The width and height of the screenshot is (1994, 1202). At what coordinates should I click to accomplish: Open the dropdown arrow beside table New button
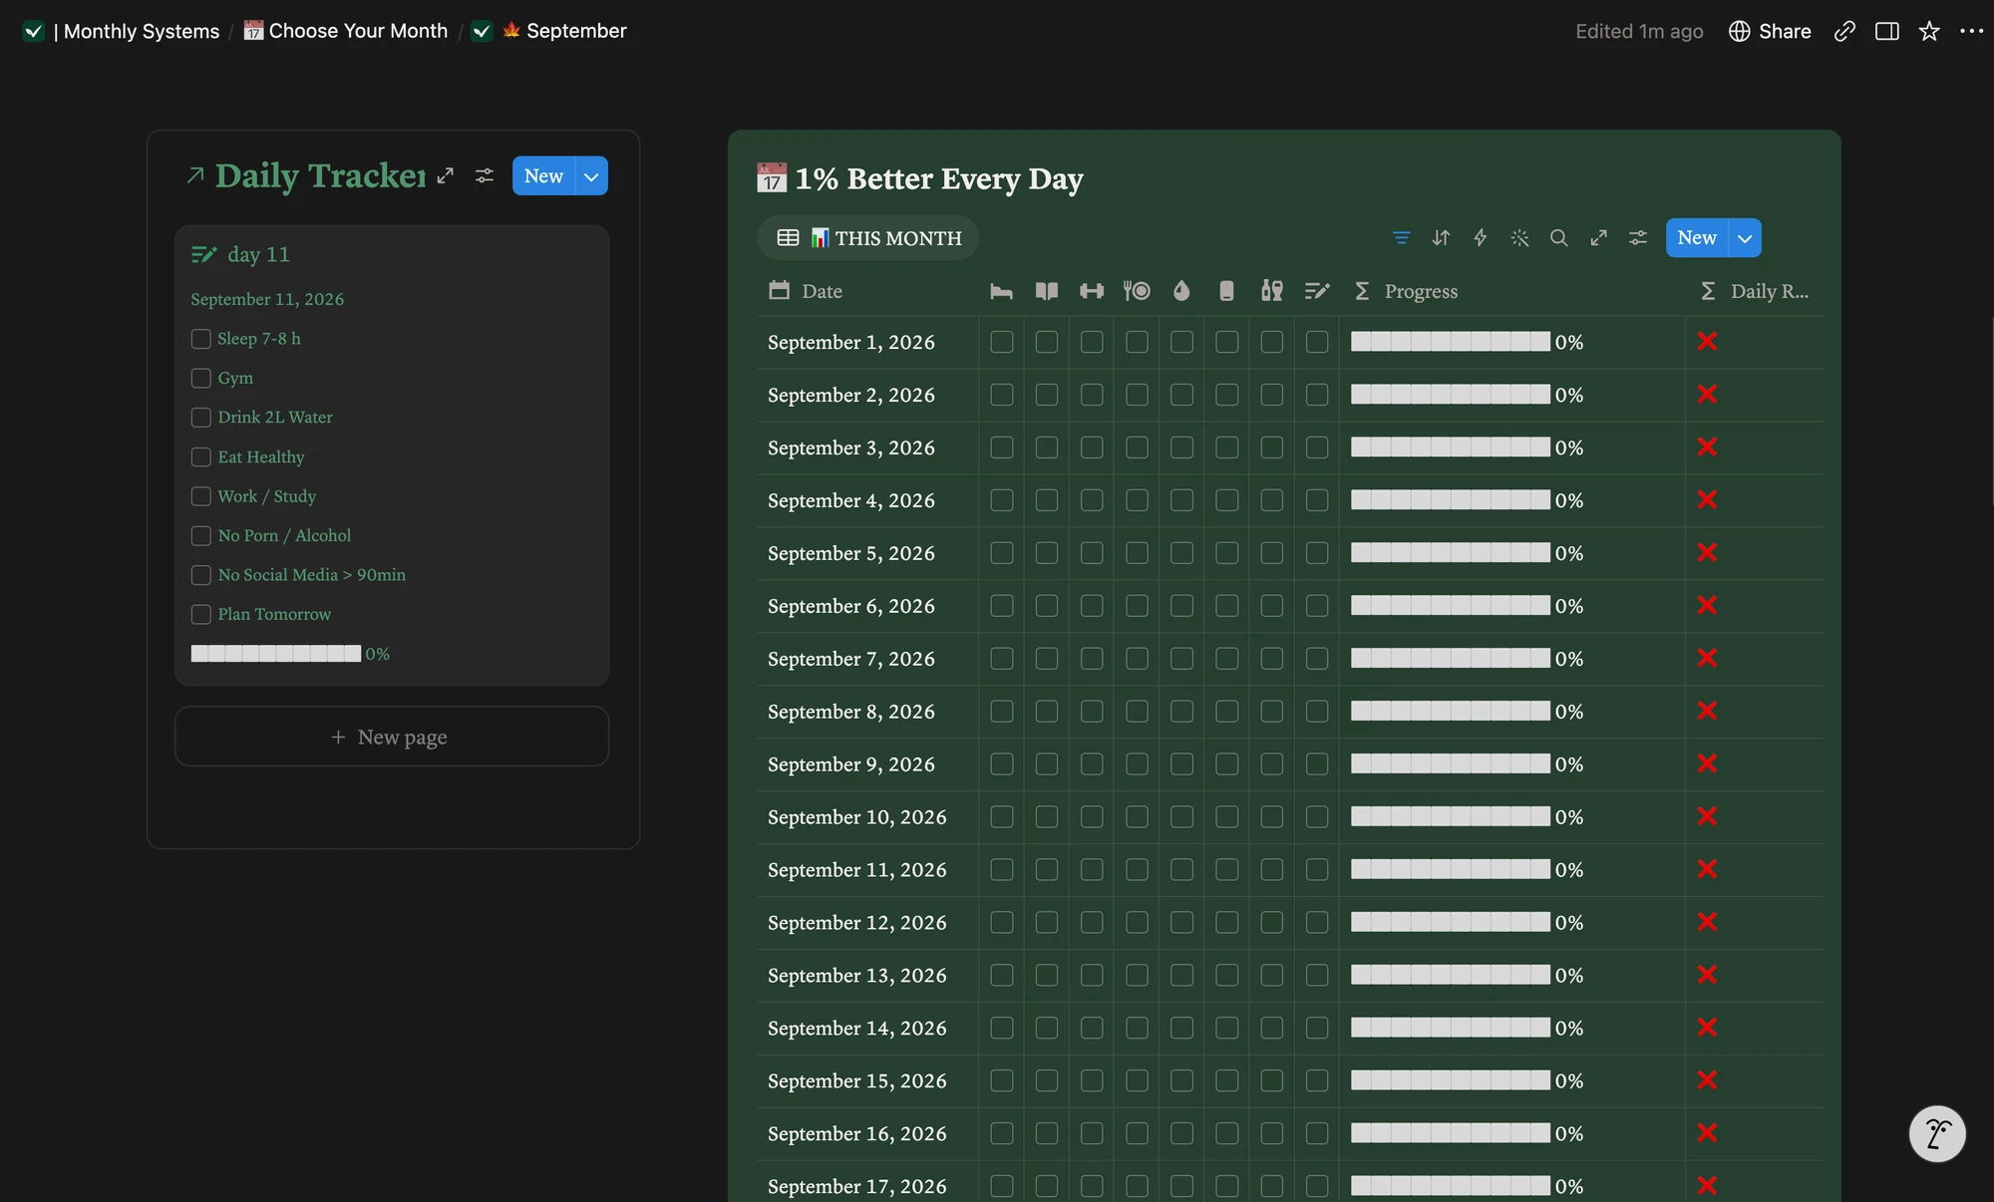coord(1745,238)
